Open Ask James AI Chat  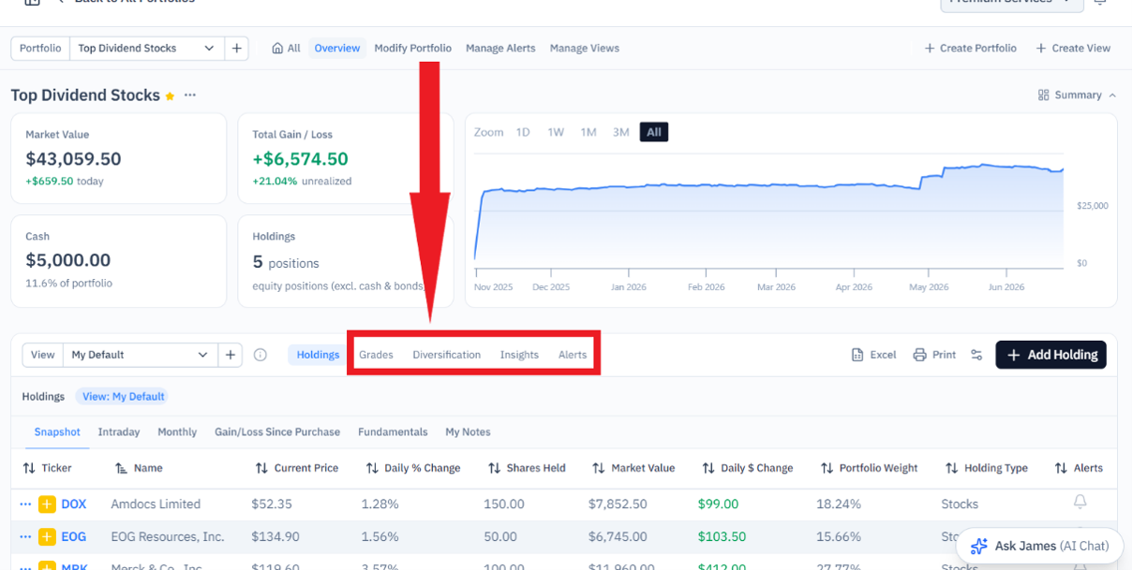click(x=1039, y=546)
